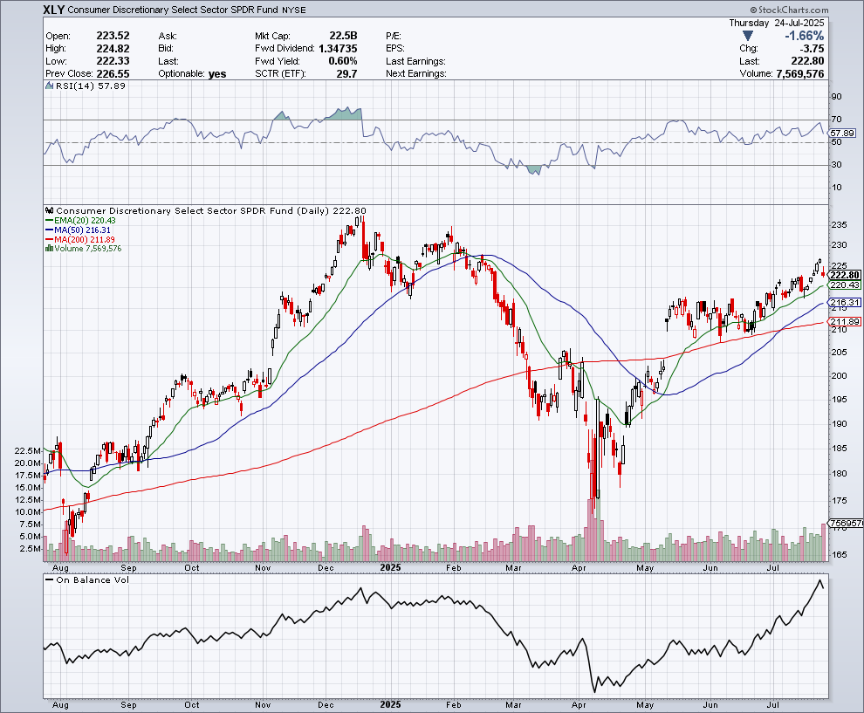Click the red 211.89 MA tag on the price axis
Screen dimensions: 864x713
[x=845, y=322]
